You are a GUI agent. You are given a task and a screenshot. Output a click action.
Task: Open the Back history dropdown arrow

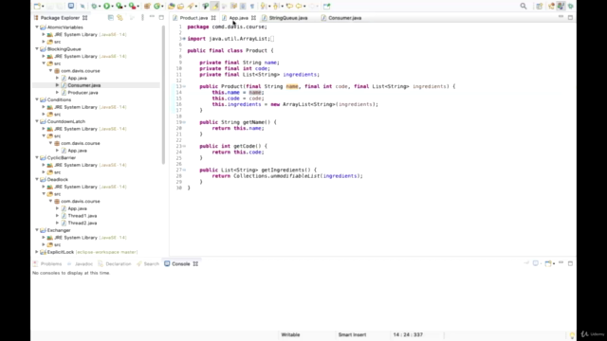coord(304,7)
